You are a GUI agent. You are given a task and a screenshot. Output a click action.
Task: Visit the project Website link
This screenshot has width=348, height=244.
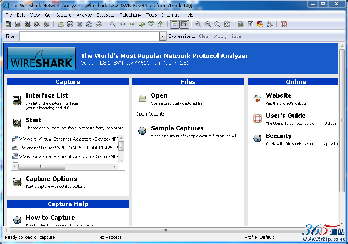tap(278, 95)
